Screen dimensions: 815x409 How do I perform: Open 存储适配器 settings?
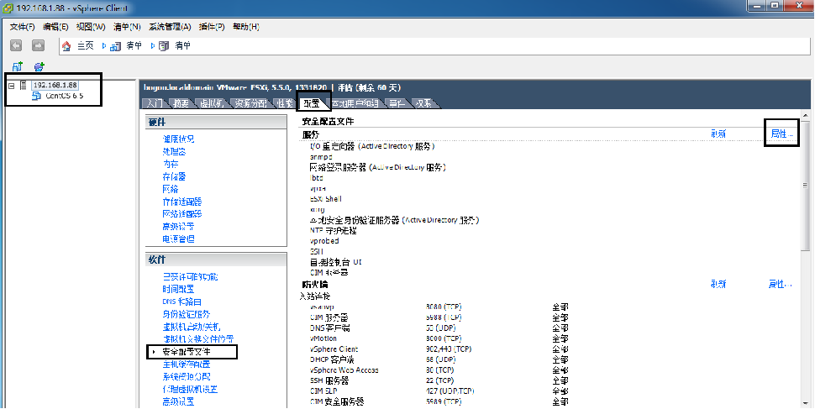point(182,202)
